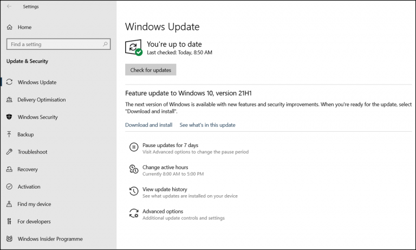Viewport: 416px width, 250px height.
Task: Click the Troubleshoot wrench icon
Action: click(9, 152)
